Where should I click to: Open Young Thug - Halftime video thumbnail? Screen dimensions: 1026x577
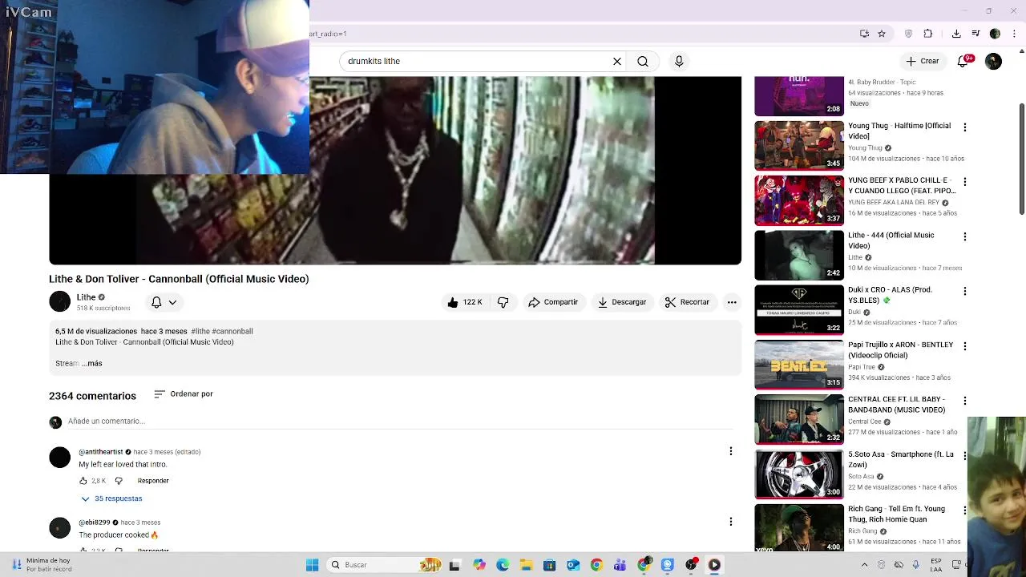click(799, 145)
